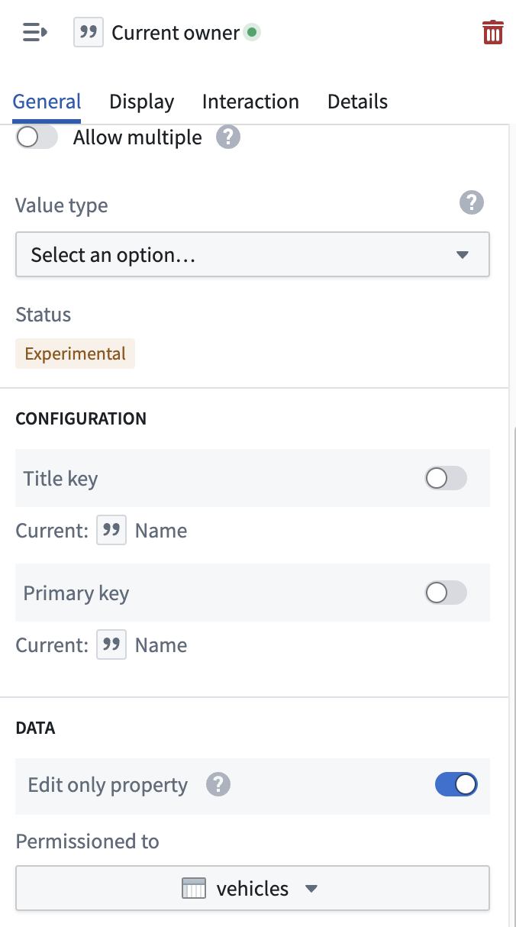The height and width of the screenshot is (927, 516).
Task: Switch to the Display tab
Action: (142, 102)
